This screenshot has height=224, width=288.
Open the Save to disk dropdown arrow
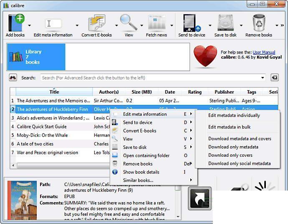tap(241, 25)
